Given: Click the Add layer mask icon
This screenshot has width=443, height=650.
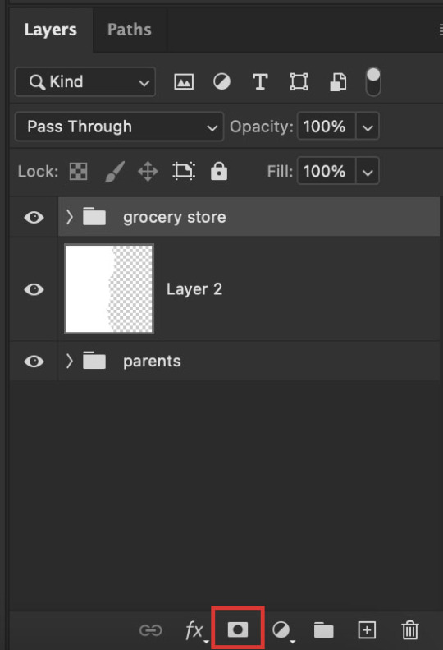Looking at the screenshot, I should (x=238, y=629).
